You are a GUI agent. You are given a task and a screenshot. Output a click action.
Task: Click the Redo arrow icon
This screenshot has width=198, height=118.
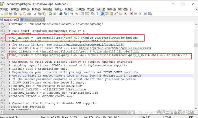click(x=55, y=14)
